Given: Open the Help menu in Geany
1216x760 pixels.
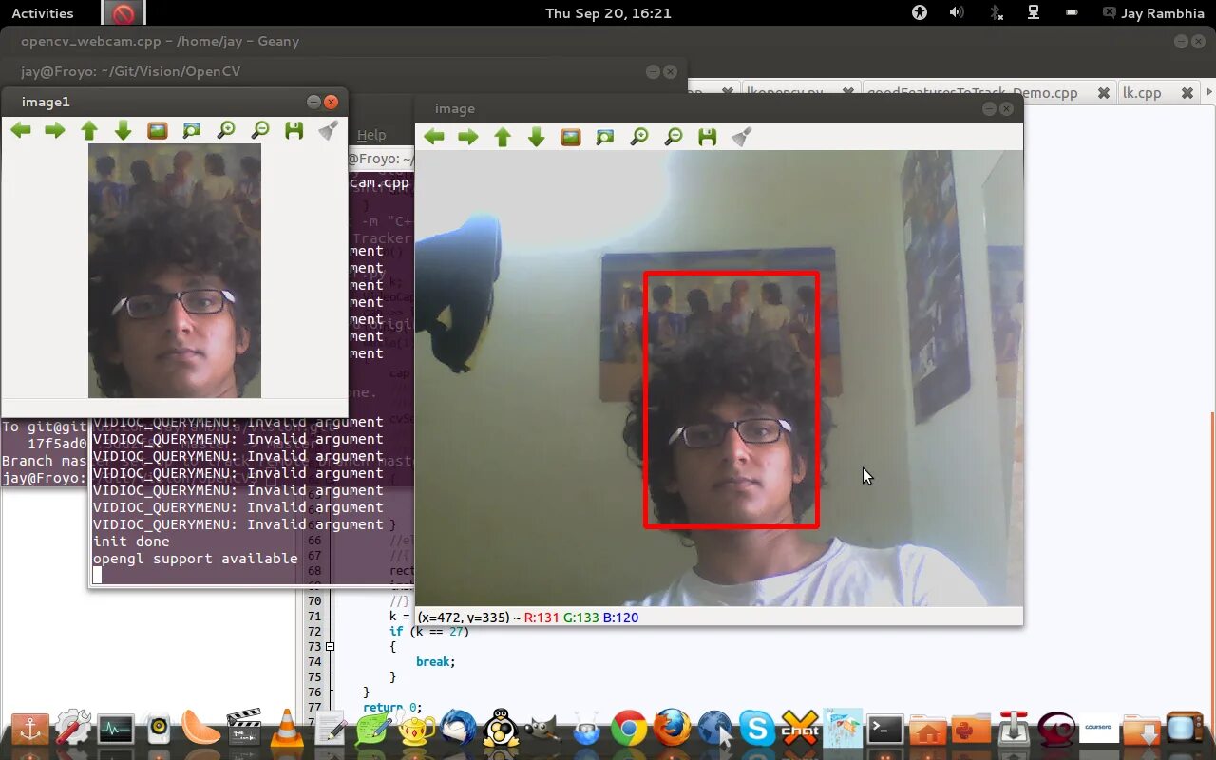Looking at the screenshot, I should [371, 135].
